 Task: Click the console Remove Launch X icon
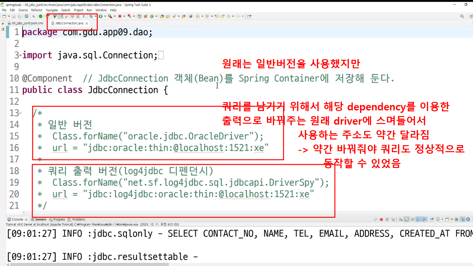click(387, 220)
